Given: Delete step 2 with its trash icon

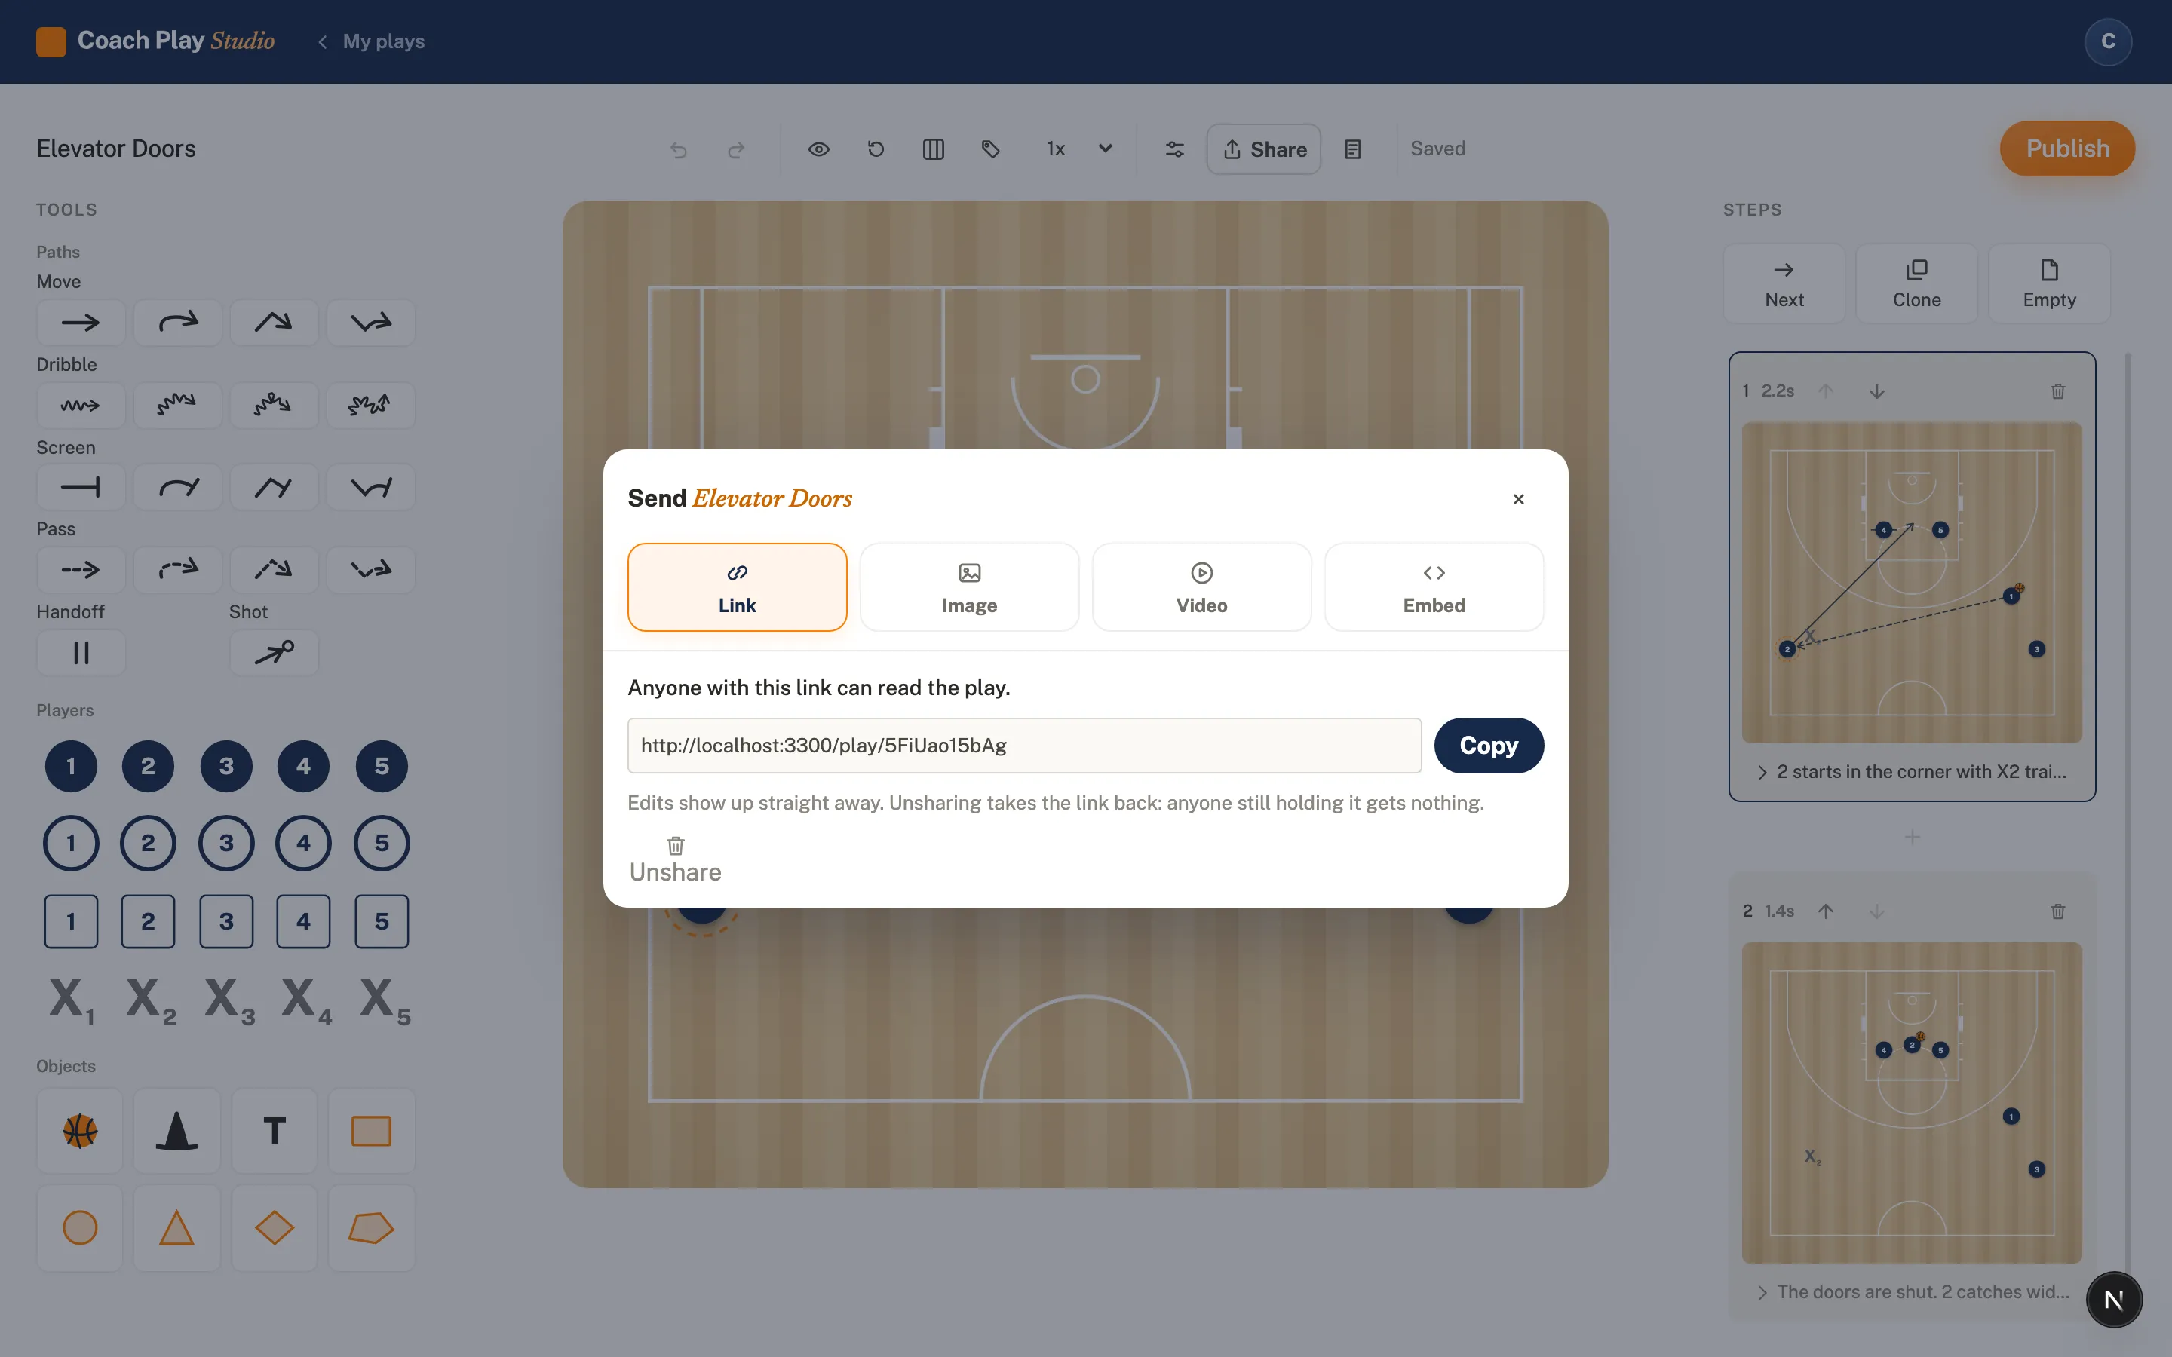Looking at the screenshot, I should tap(2058, 911).
